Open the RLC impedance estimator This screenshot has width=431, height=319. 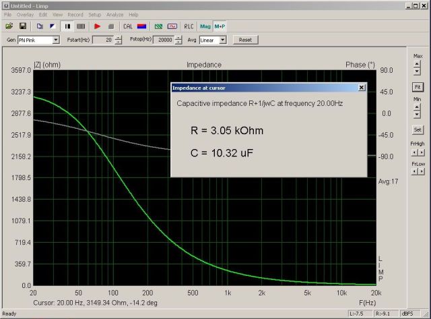pos(189,26)
